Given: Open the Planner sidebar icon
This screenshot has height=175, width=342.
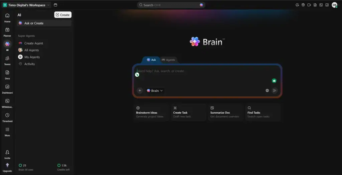Looking at the screenshot, I should coord(7,32).
